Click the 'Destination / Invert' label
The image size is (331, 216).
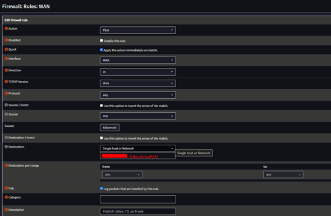pos(21,137)
